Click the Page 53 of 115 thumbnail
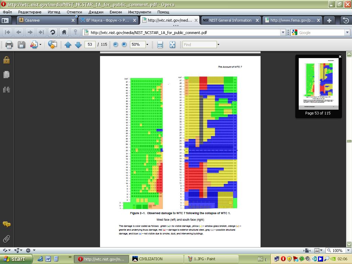 [319, 84]
